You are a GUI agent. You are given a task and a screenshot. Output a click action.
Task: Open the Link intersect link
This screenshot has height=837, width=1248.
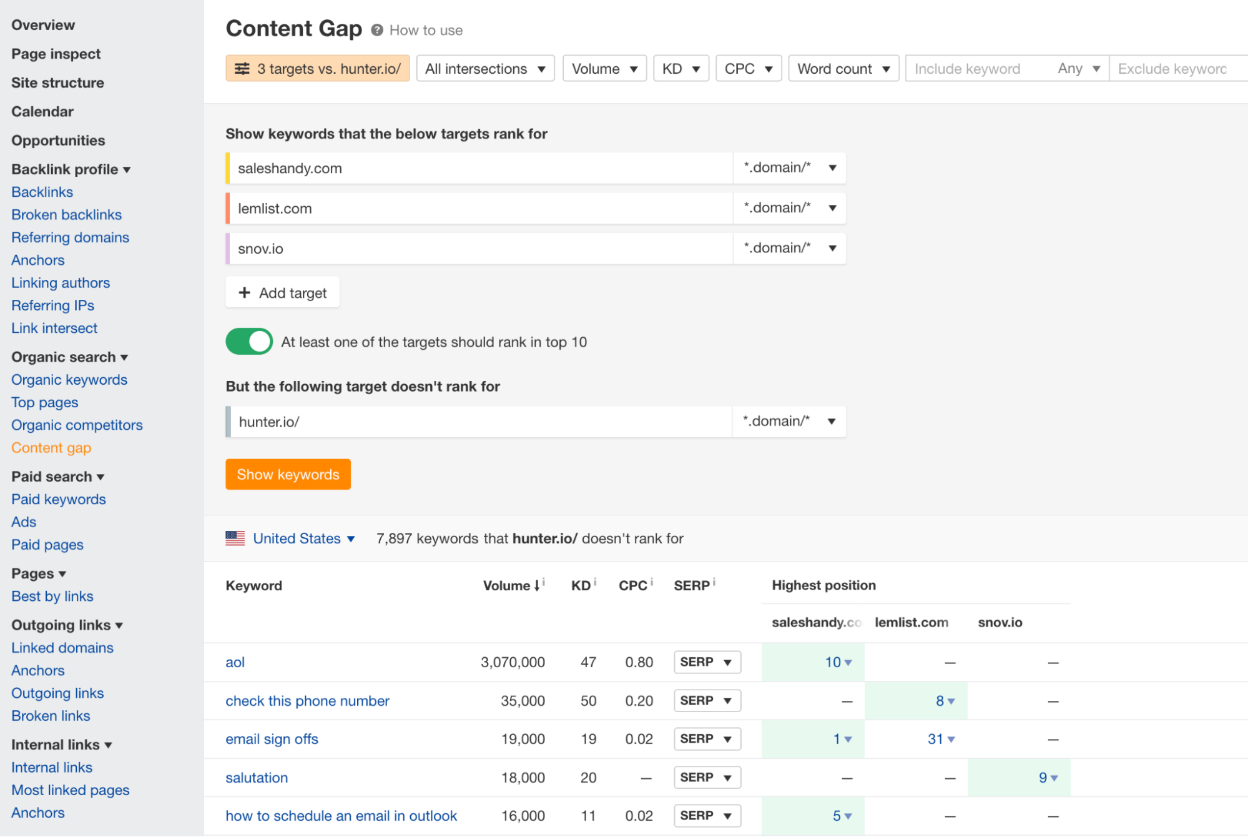click(54, 328)
